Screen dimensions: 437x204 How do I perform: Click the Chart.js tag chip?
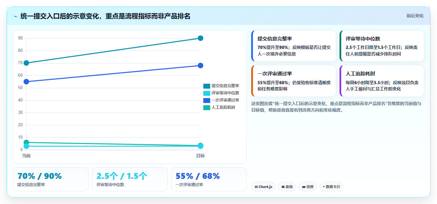point(263,187)
